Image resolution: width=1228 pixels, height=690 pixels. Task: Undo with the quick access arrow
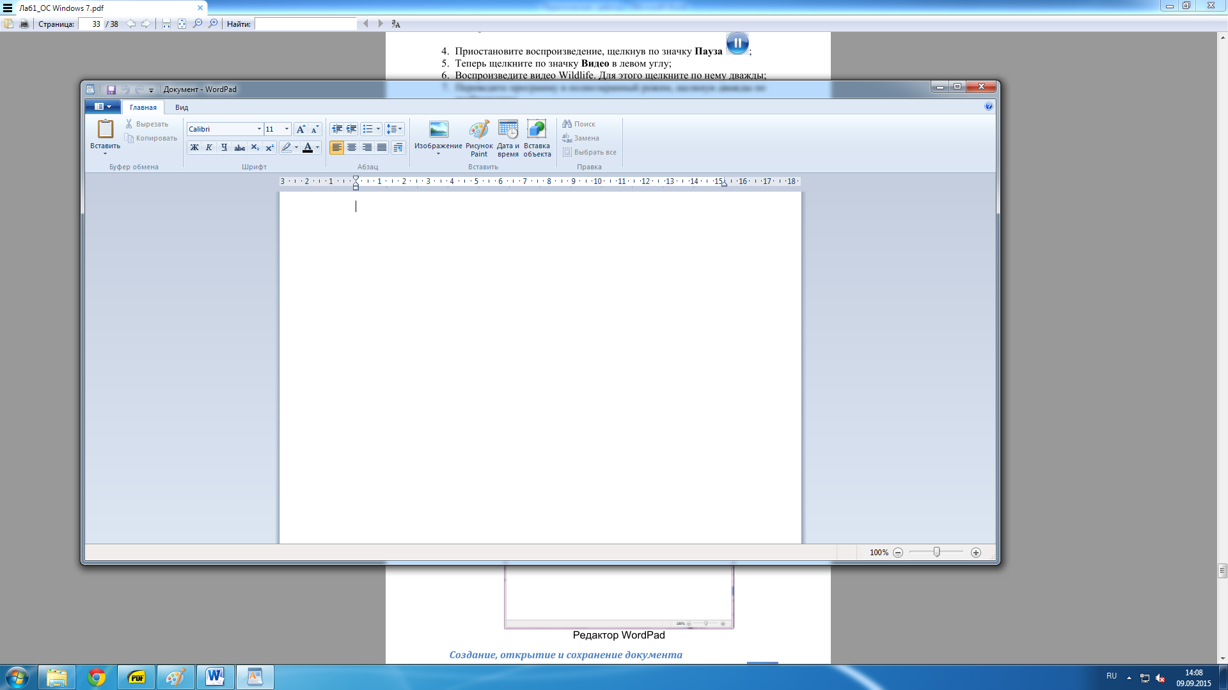pos(125,89)
